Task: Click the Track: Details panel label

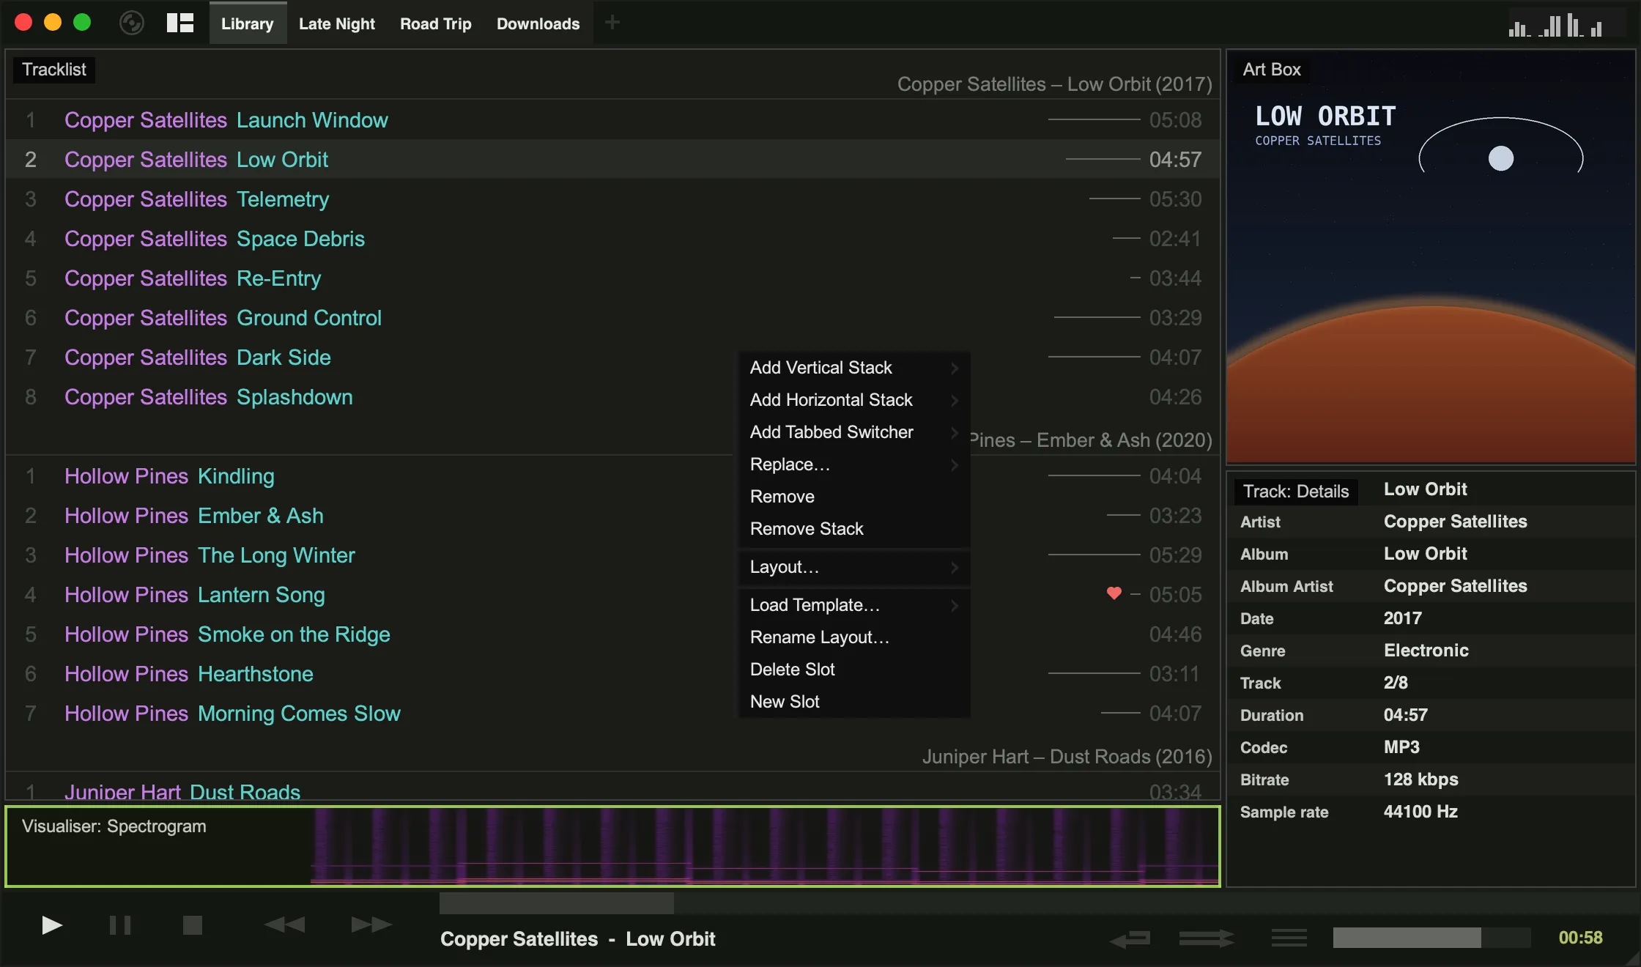Action: coord(1296,492)
